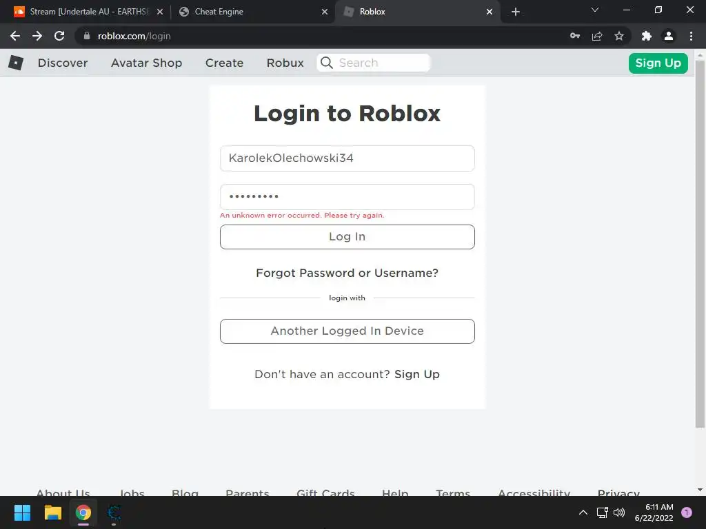This screenshot has height=529, width=706.
Task: Show hidden system tray icons
Action: pos(583,512)
